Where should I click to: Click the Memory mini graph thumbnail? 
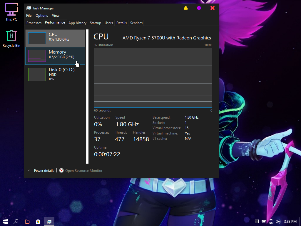pyautogui.click(x=37, y=56)
